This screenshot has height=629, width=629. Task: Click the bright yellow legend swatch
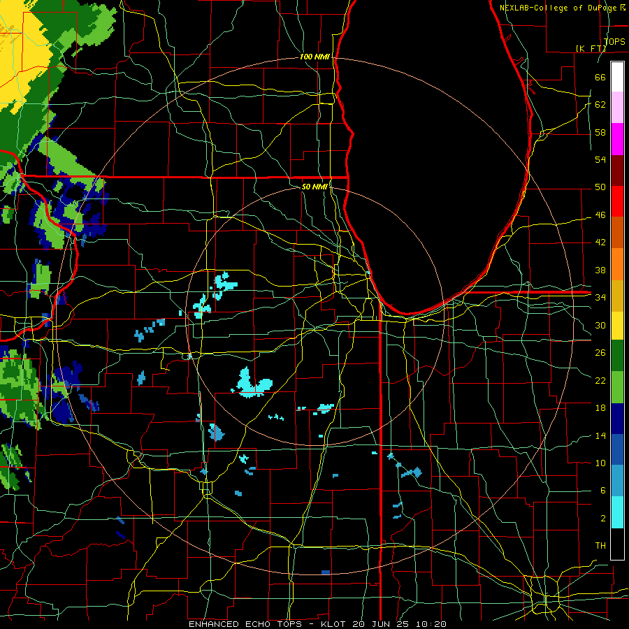pyautogui.click(x=617, y=326)
